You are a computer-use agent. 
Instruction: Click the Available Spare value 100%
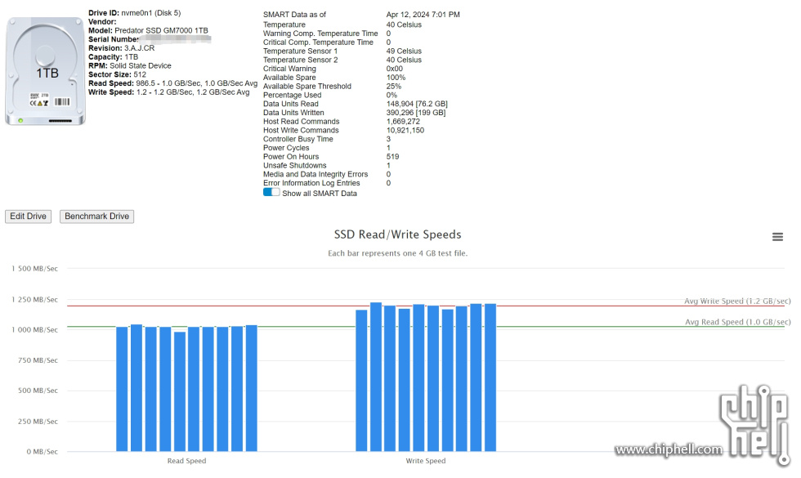pyautogui.click(x=396, y=78)
